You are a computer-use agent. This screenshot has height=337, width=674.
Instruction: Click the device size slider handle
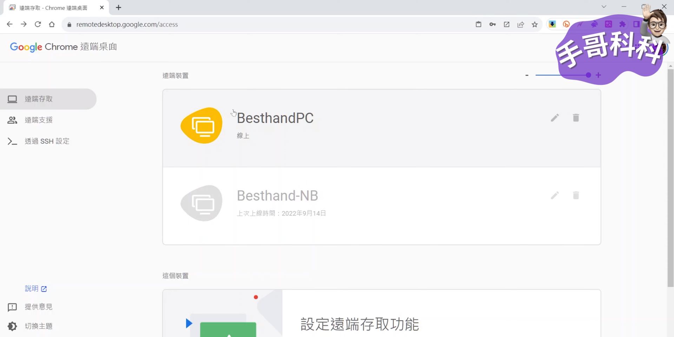point(588,75)
